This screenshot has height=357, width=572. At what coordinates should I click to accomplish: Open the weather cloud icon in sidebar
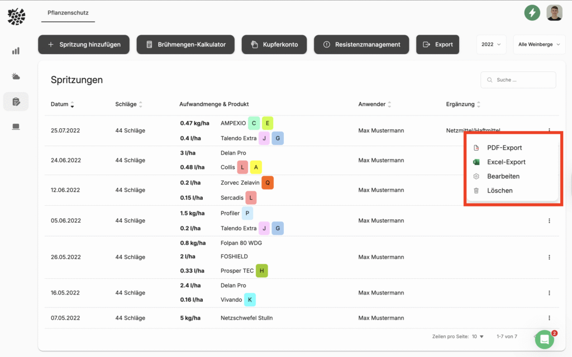tap(16, 76)
